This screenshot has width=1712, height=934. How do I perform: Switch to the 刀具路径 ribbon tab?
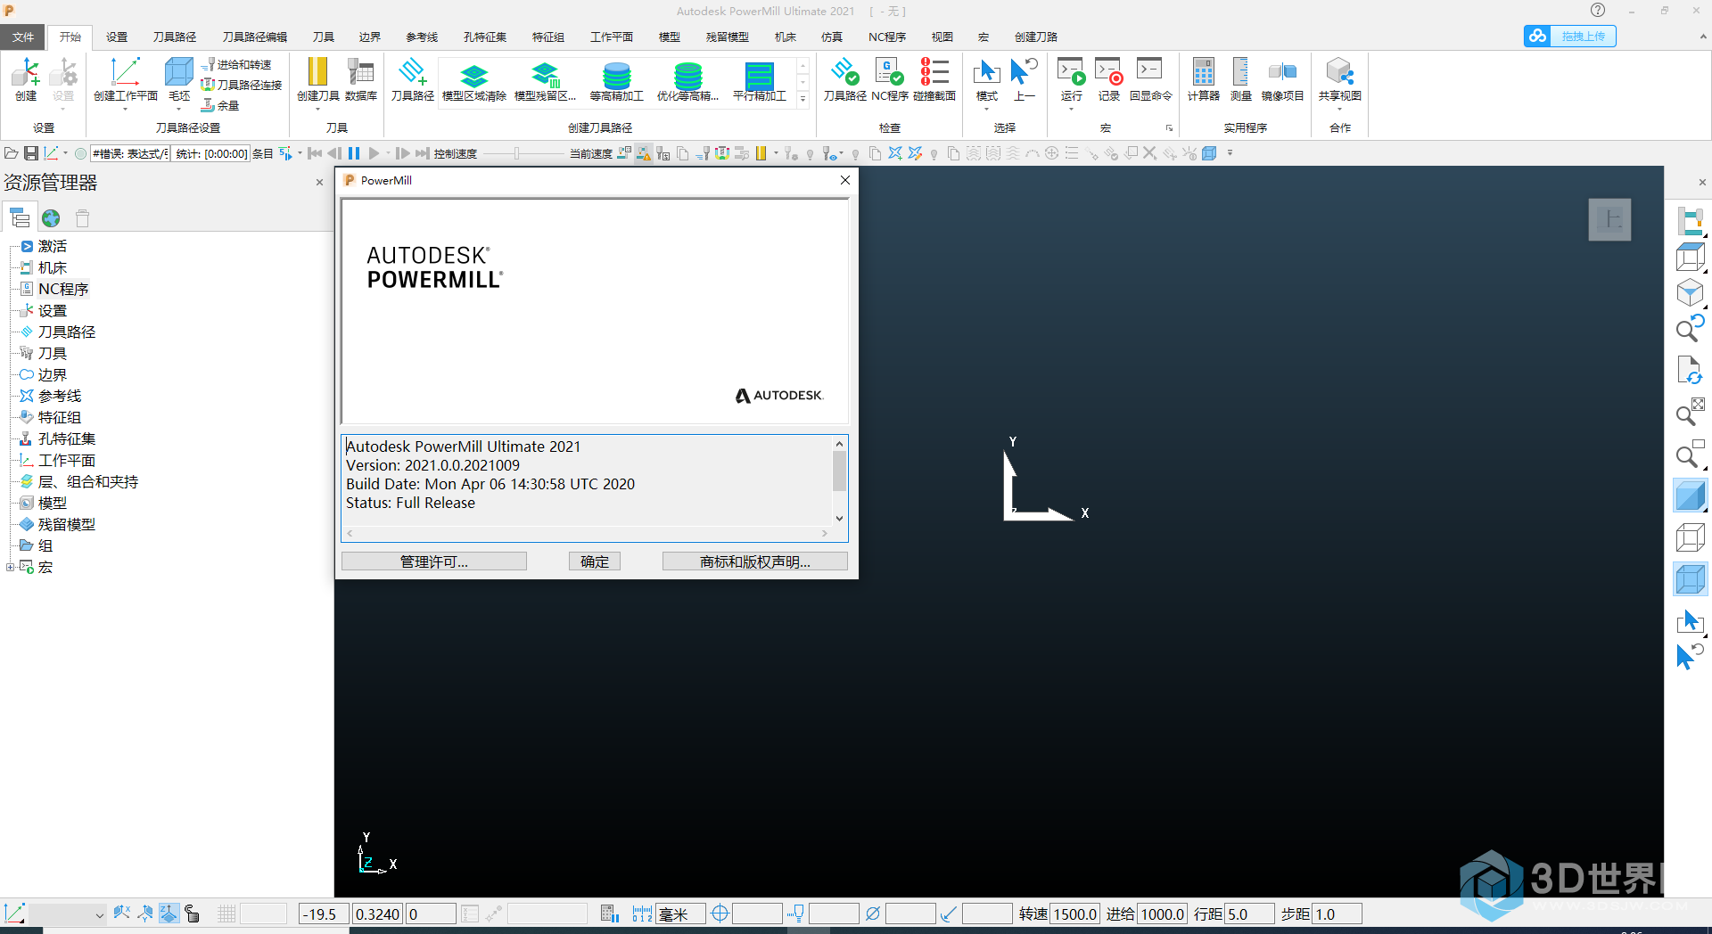click(x=175, y=37)
